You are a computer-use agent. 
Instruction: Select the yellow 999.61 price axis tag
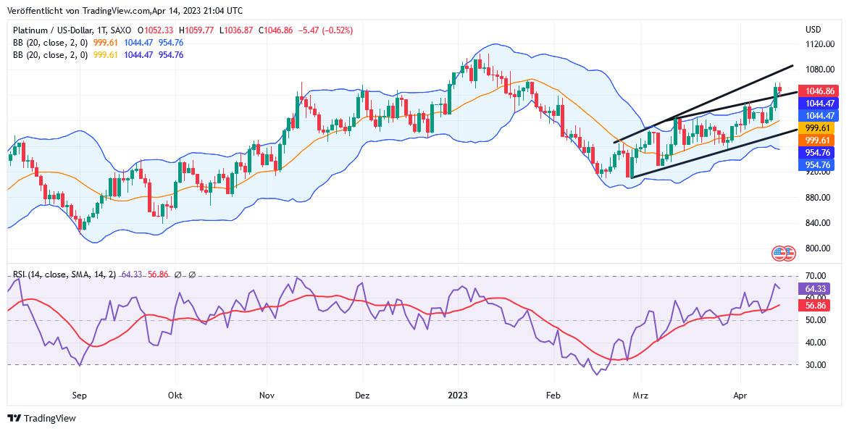(816, 127)
